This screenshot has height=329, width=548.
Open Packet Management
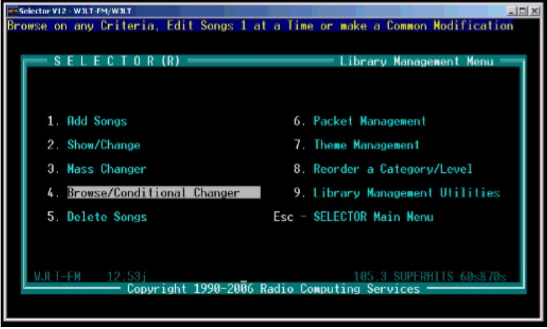[x=369, y=121]
